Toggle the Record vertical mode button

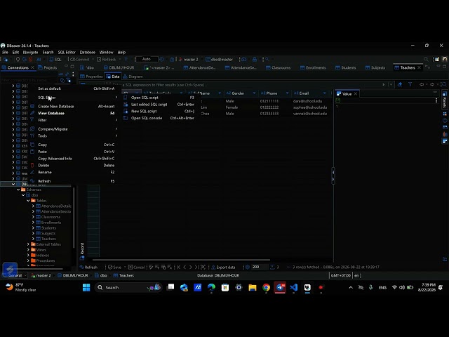[82, 251]
